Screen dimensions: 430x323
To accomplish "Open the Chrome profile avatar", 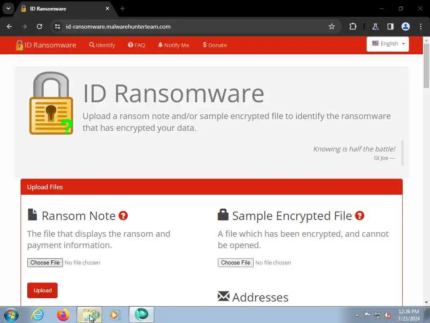I will pos(406,26).
